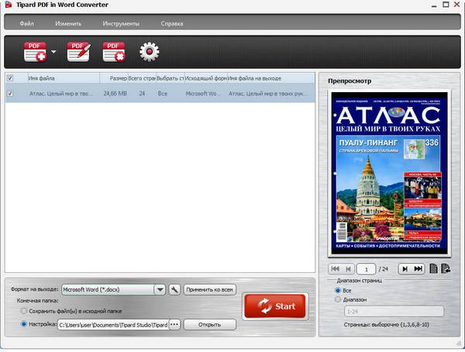The height and width of the screenshot is (352, 465).
Task: Open the Инструменты menu
Action: (x=121, y=23)
